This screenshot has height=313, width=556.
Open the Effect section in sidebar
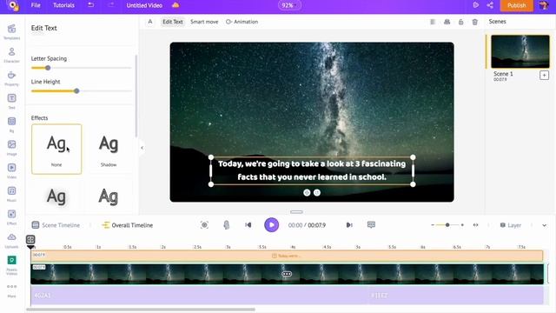tap(11, 216)
